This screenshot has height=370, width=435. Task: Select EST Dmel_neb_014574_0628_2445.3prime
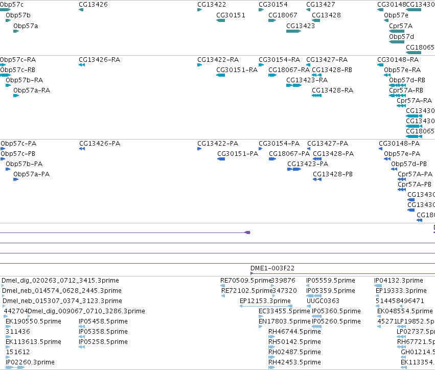tap(62, 291)
